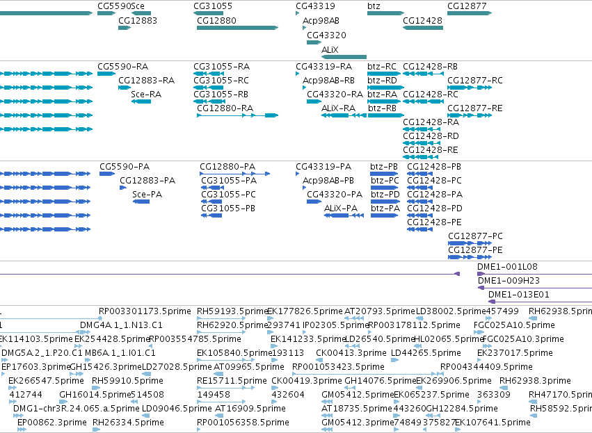Screen dimensions: 592x433
Task: Select the GH12284.5prime EST label
Action: coord(462,409)
